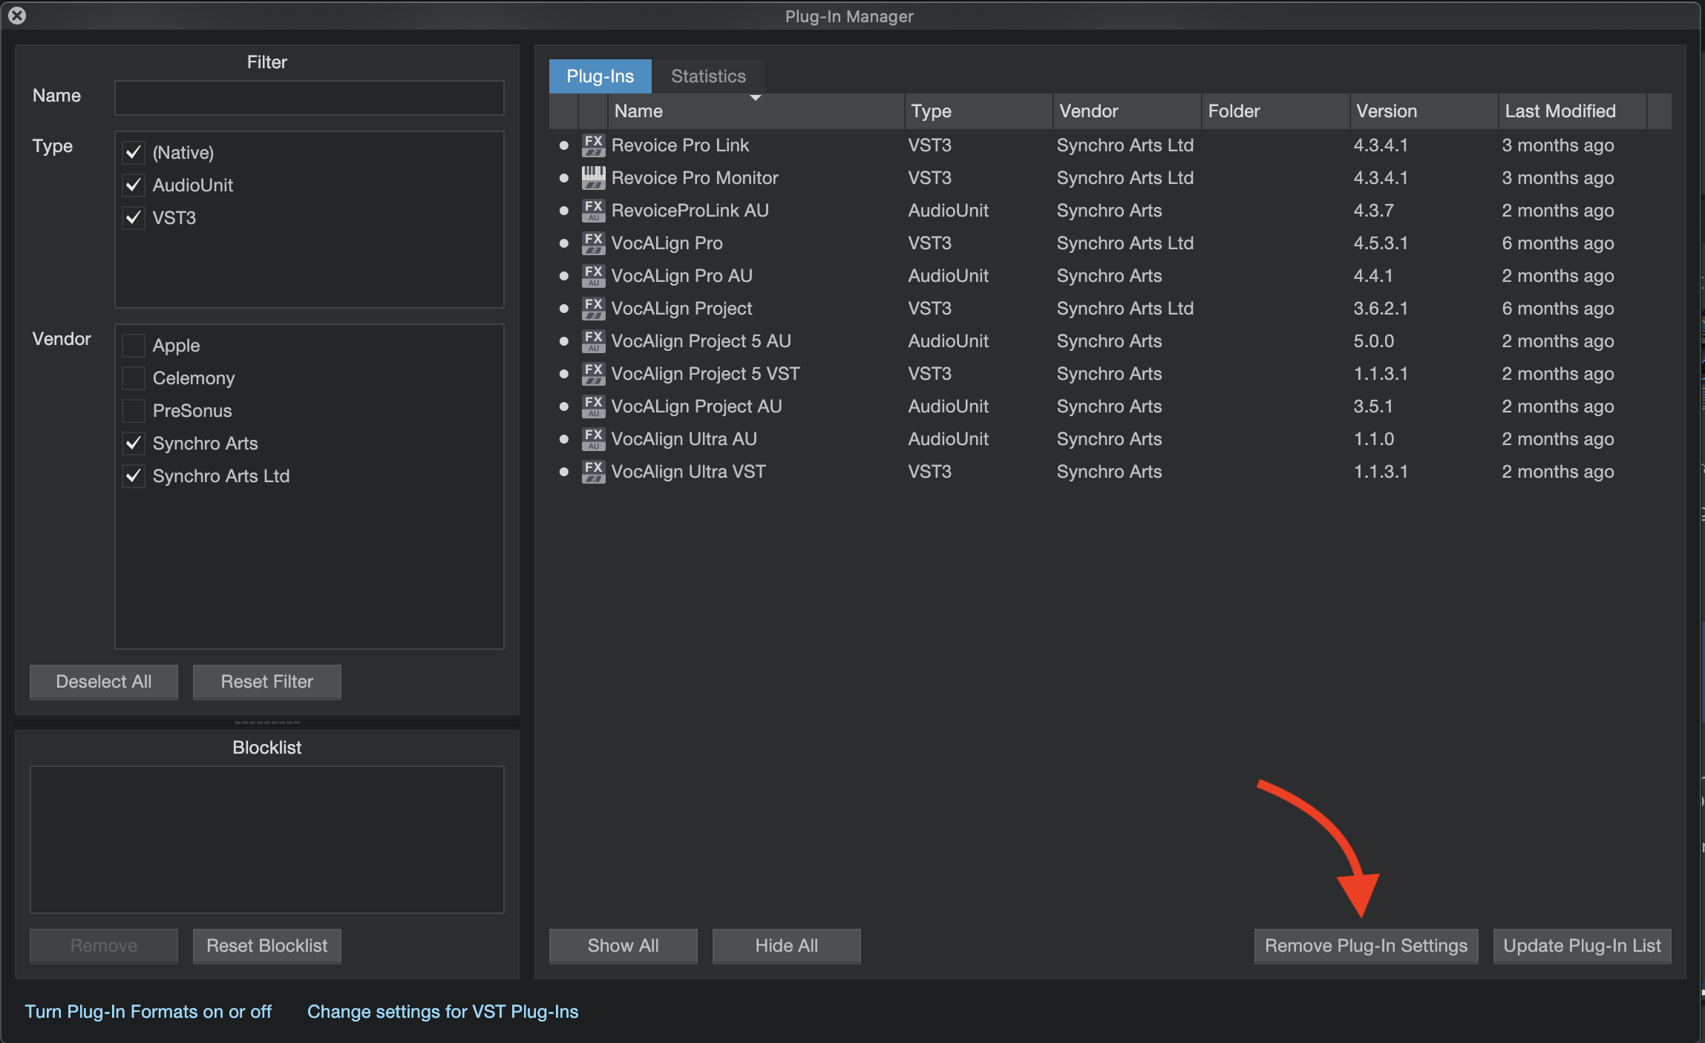Screen dimensions: 1705x1043
Task: Toggle visibility dot for VocALign Pro AU
Action: click(x=564, y=276)
